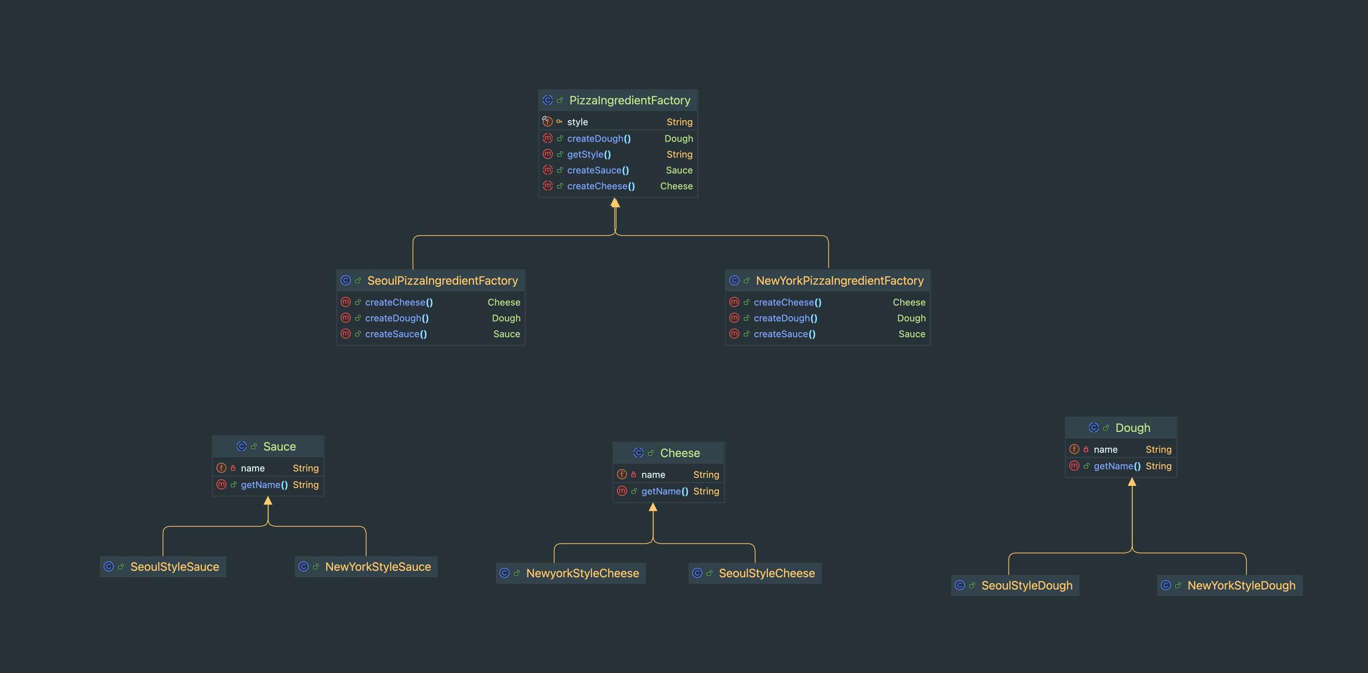This screenshot has width=1368, height=673.
Task: Click the createDough method icon in PizzaIngredientFactory
Action: 547,139
